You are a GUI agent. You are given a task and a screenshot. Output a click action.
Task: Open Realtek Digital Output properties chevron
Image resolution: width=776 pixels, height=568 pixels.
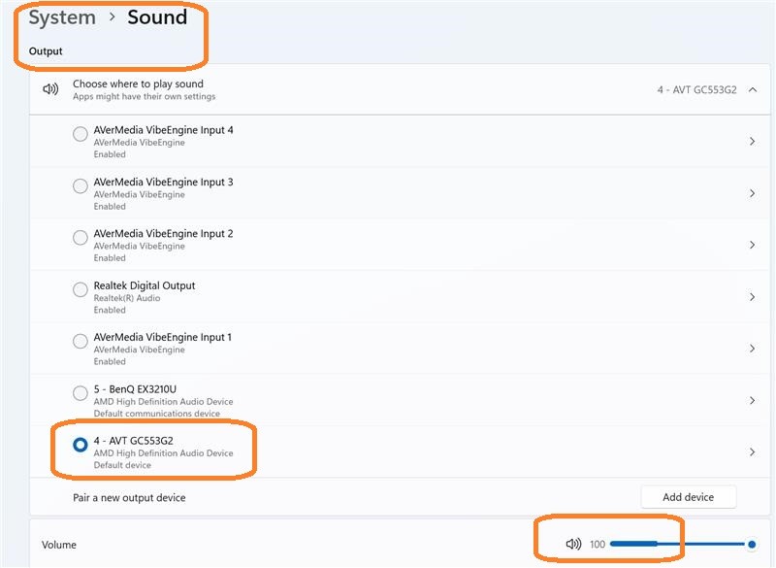click(x=753, y=297)
